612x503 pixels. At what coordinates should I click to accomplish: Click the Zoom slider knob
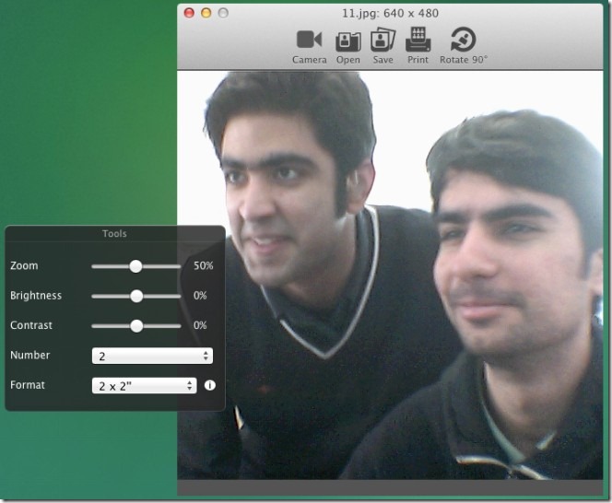pos(135,266)
